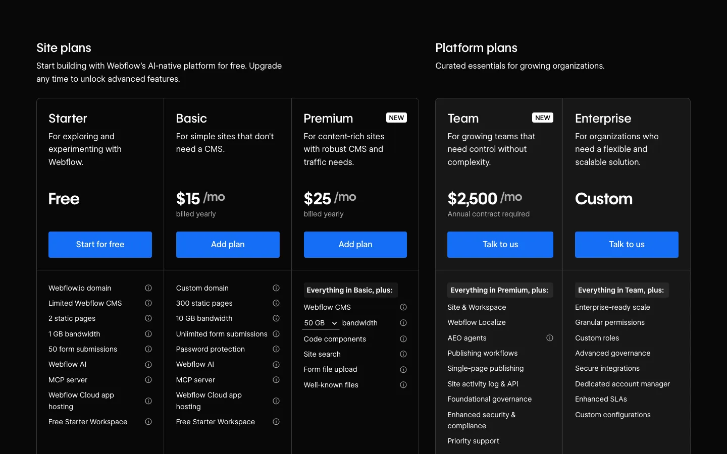Click the Platform plans heading
This screenshot has height=454, width=727.
476,48
